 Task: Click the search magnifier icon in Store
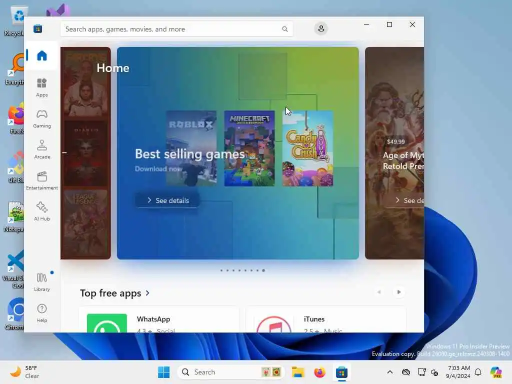[284, 29]
